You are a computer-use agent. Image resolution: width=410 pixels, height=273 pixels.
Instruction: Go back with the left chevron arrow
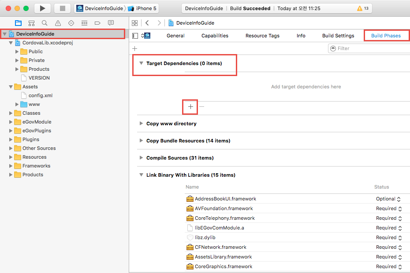click(147, 23)
